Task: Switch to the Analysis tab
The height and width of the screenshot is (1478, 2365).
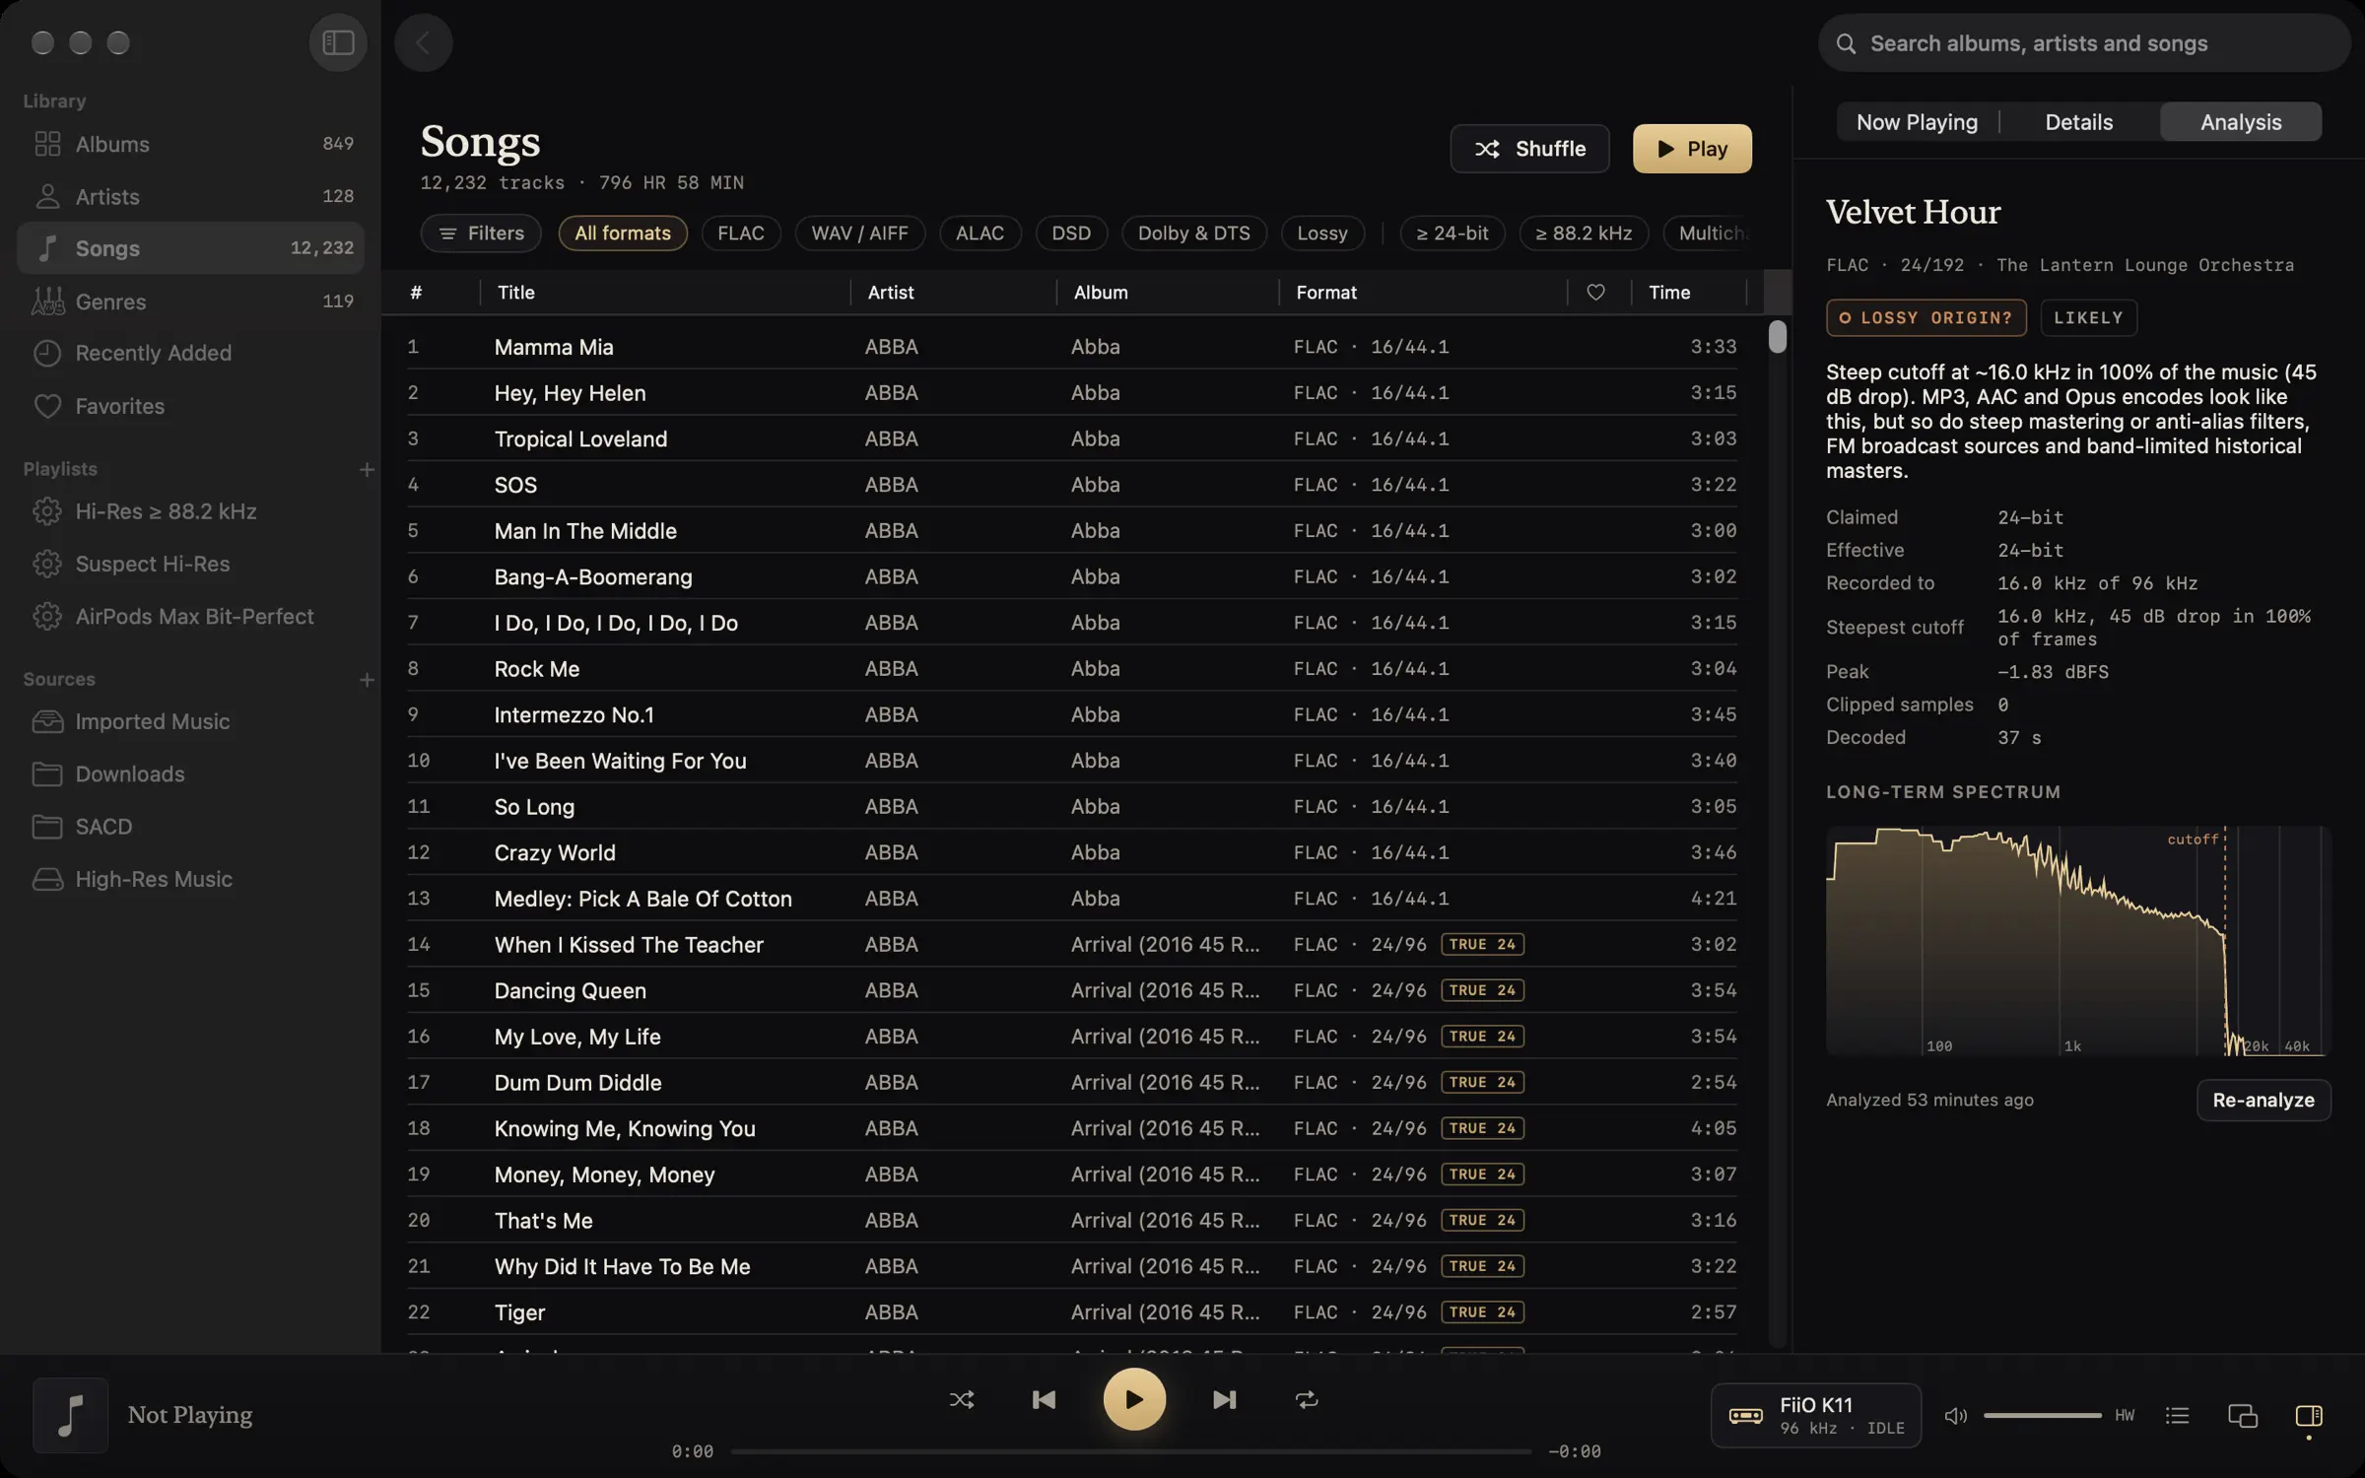Action: (2241, 122)
